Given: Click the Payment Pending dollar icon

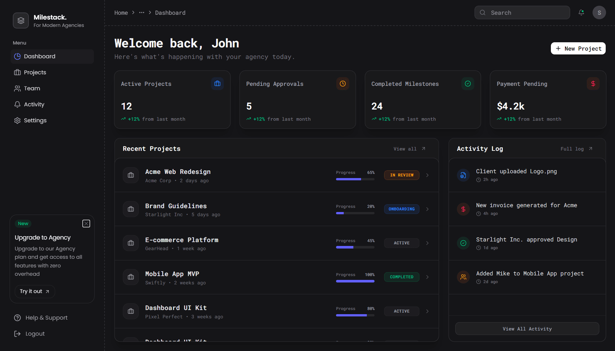Looking at the screenshot, I should point(593,84).
